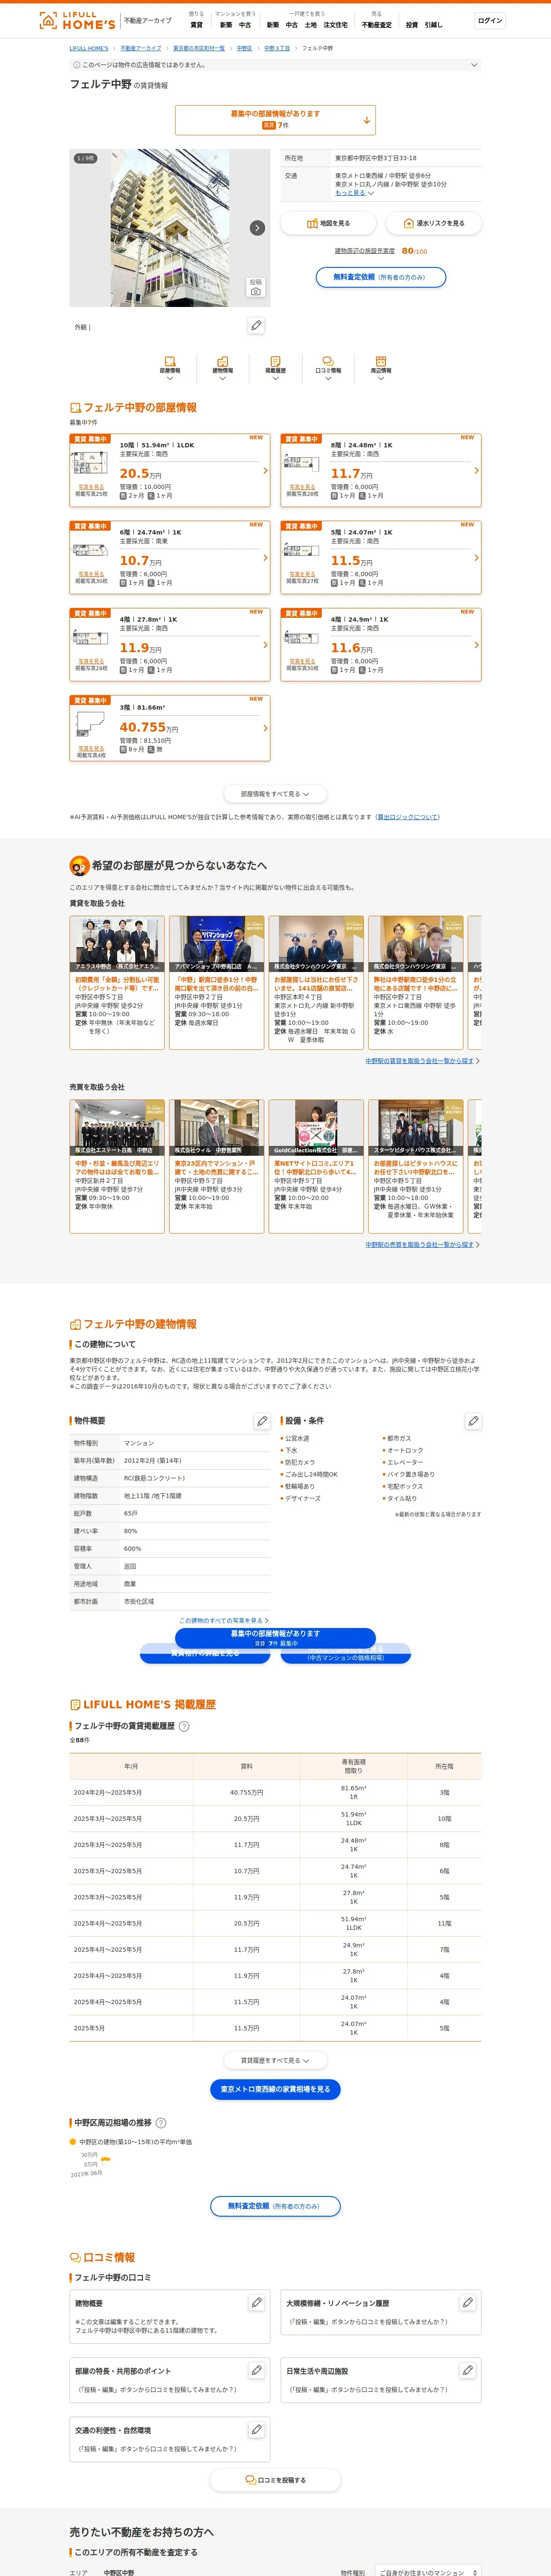Edit 交通の利便性・自然環境 pencil icon
The height and width of the screenshot is (2576, 551).
pos(256,2430)
